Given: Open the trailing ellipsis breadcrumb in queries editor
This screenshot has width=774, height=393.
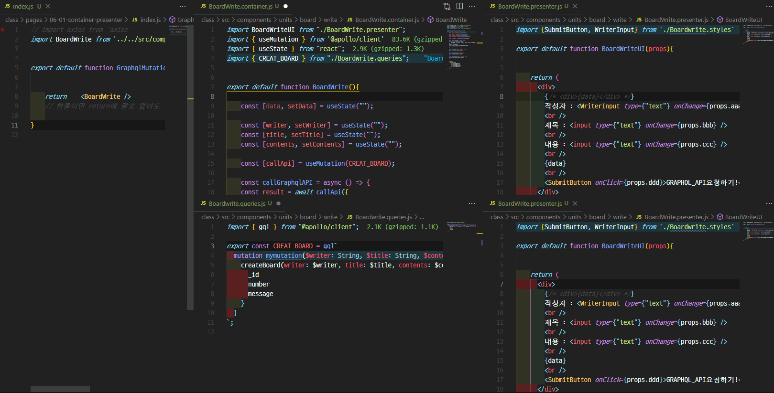Looking at the screenshot, I should (422, 217).
